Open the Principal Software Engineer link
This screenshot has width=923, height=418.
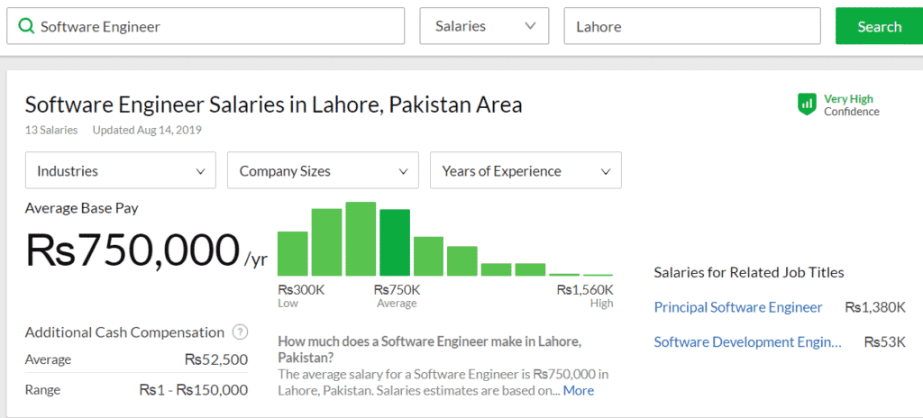(737, 307)
